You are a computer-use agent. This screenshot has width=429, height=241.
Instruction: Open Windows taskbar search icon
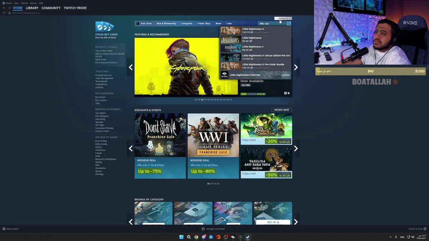189,237
